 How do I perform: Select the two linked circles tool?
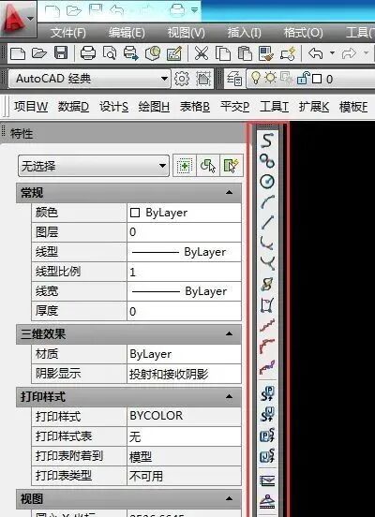coord(267,161)
